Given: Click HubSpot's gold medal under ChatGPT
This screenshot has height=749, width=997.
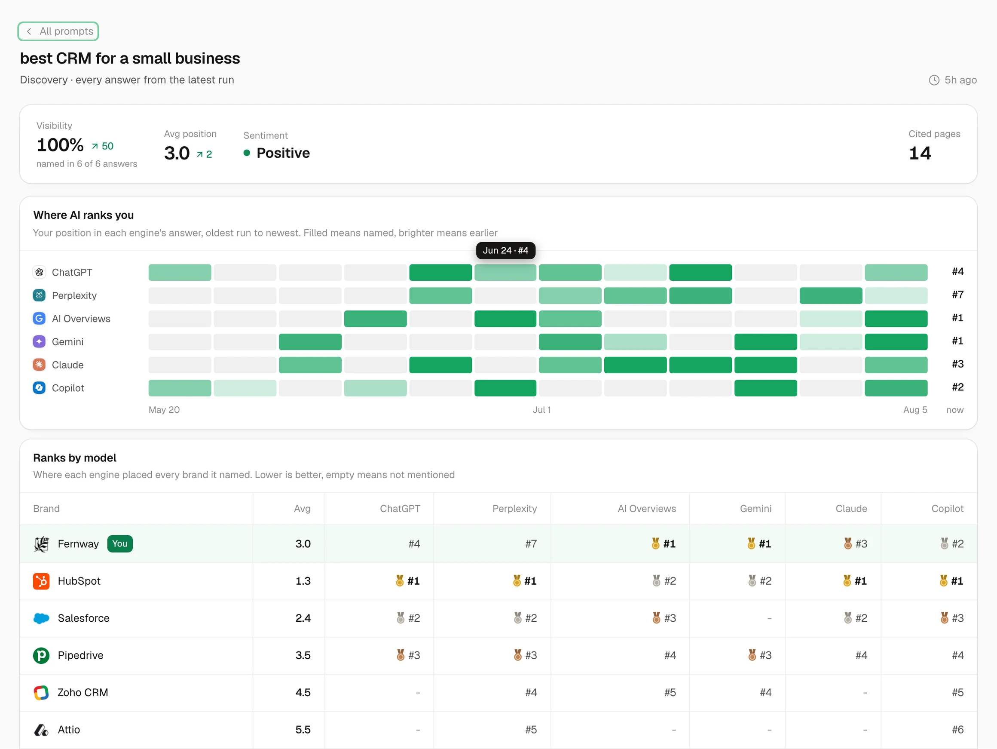Looking at the screenshot, I should coord(400,580).
